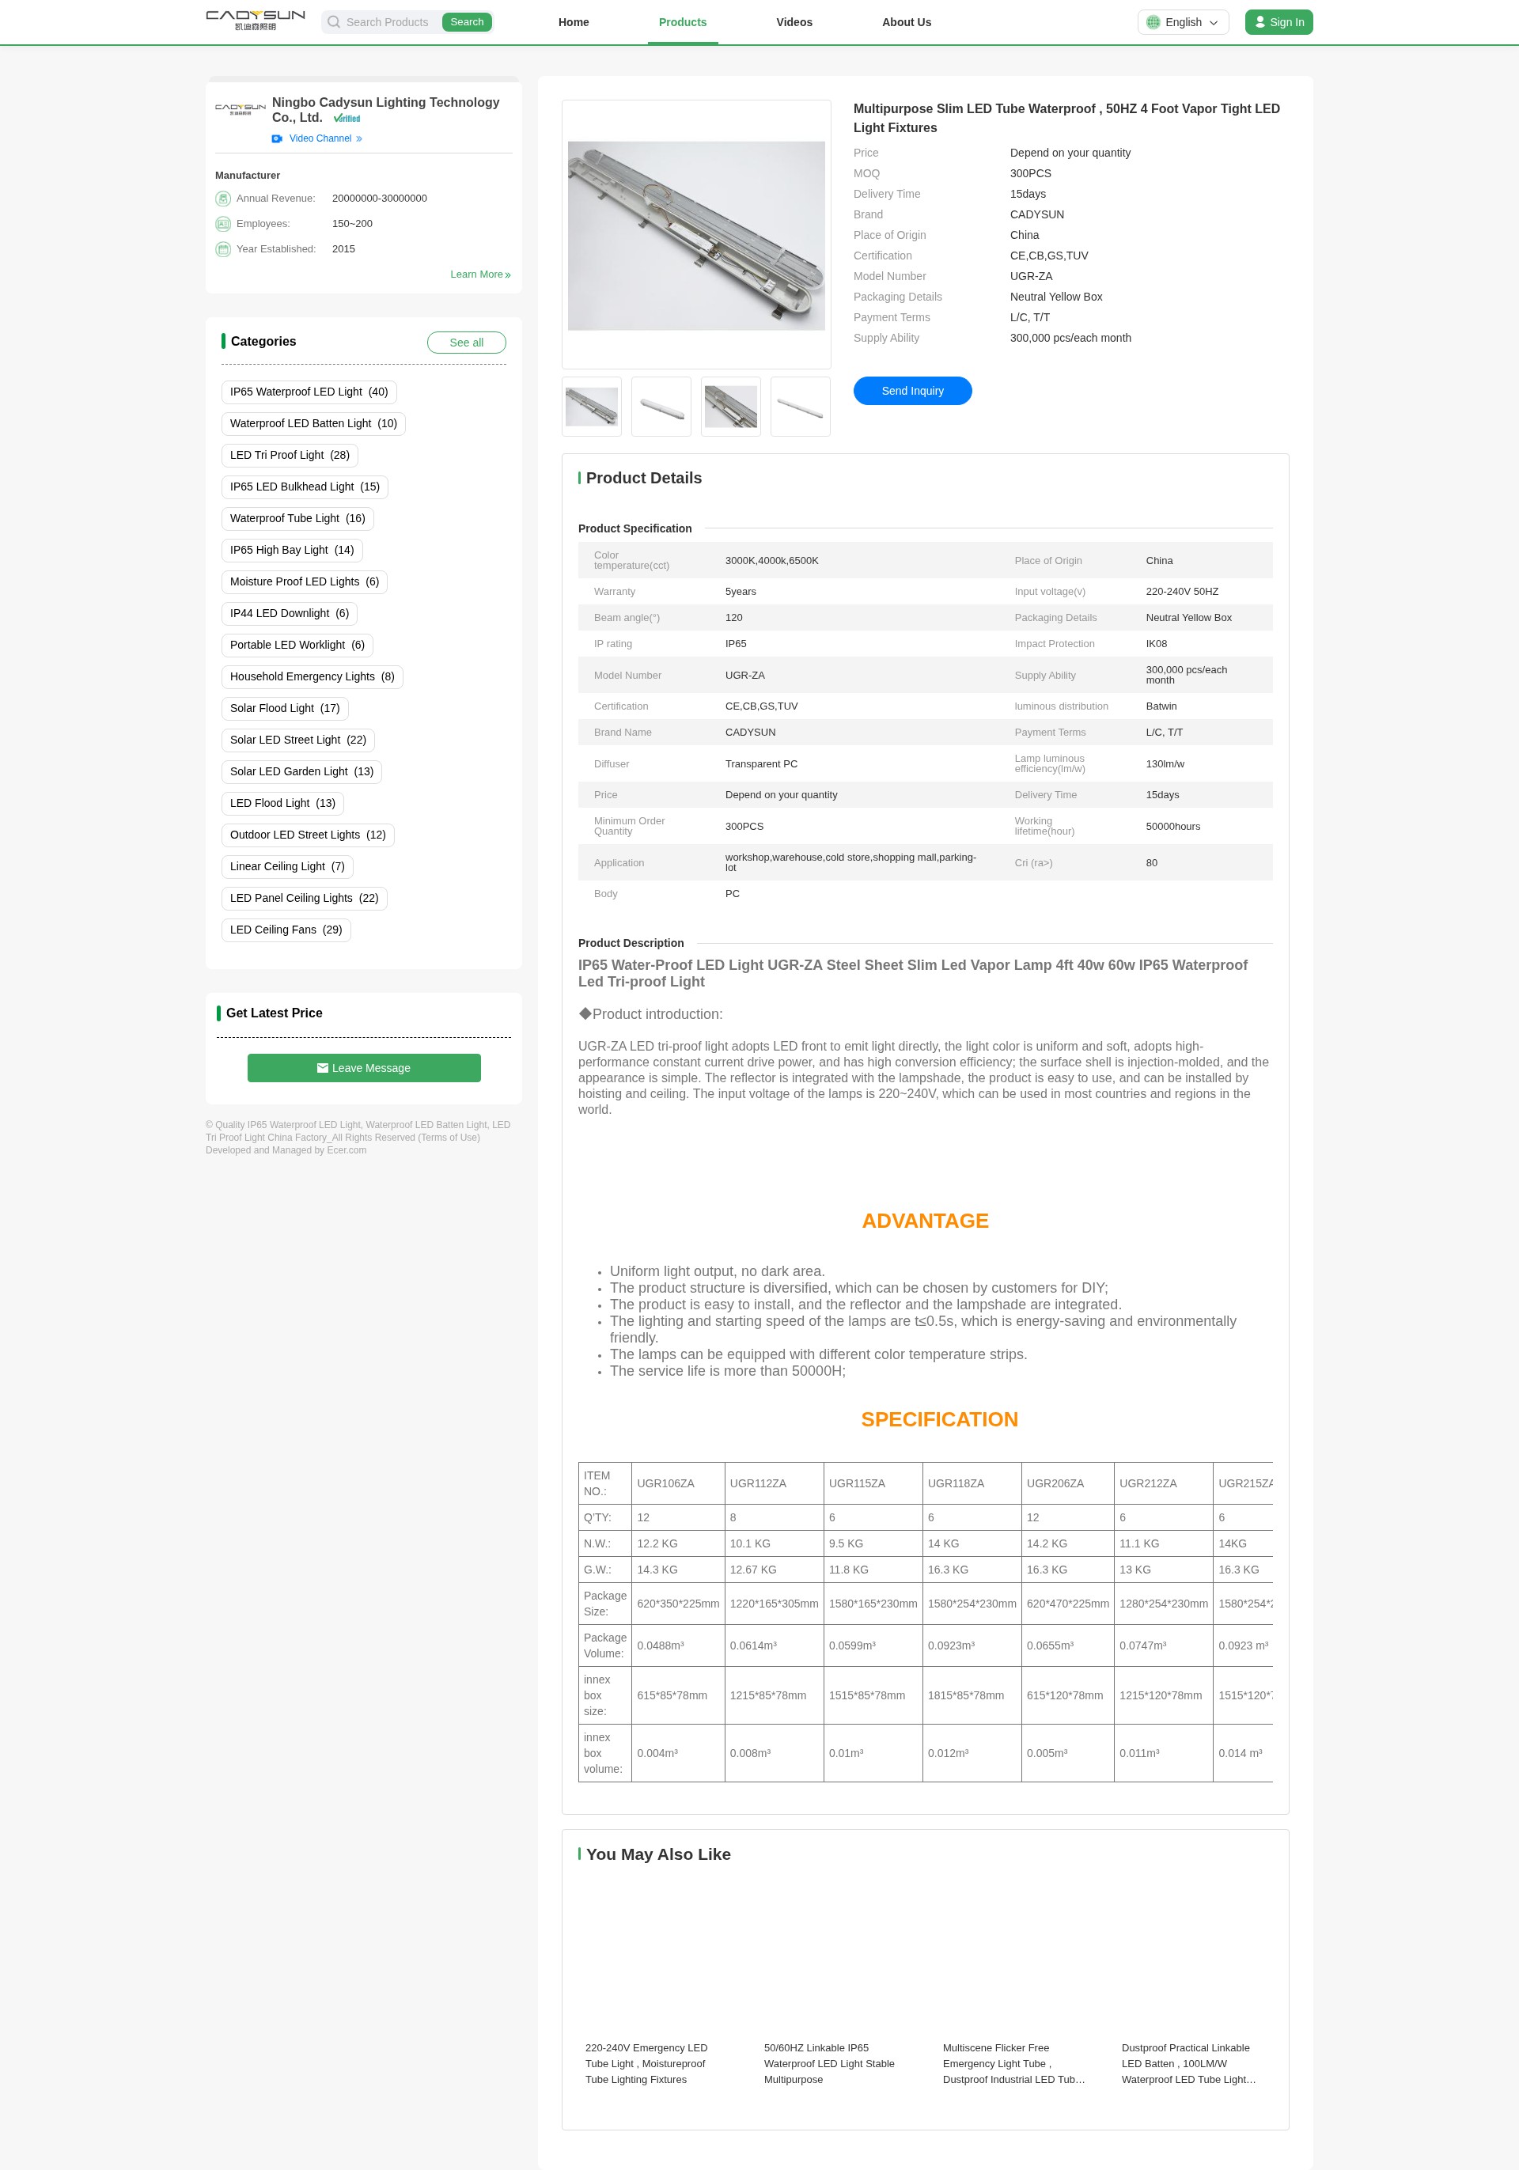Image resolution: width=1519 pixels, height=2170 pixels.
Task: Click the Cadysun logo in header
Action: coord(256,21)
